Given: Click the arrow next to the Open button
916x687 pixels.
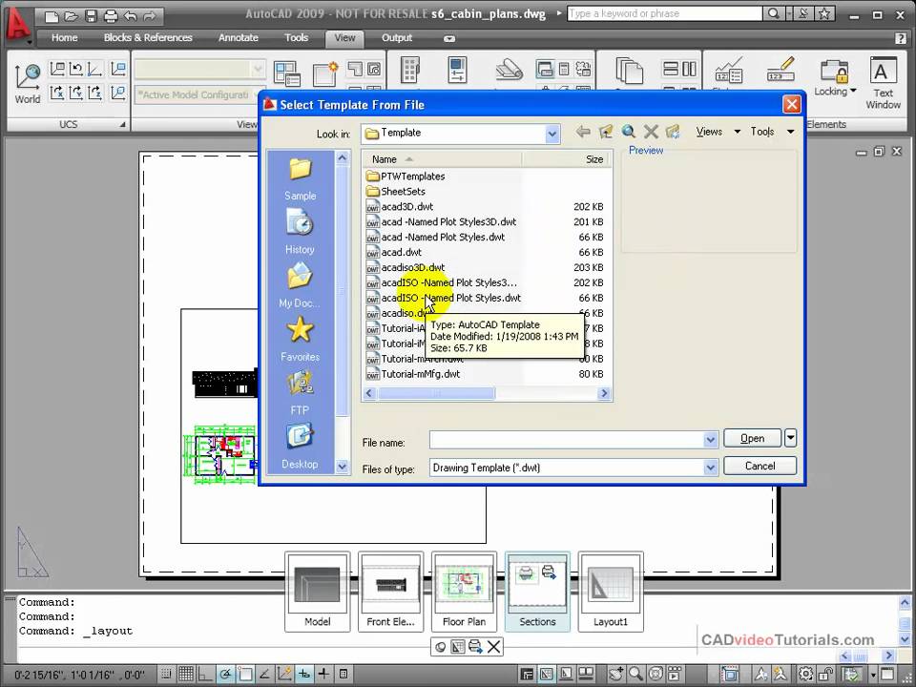Looking at the screenshot, I should coord(790,438).
